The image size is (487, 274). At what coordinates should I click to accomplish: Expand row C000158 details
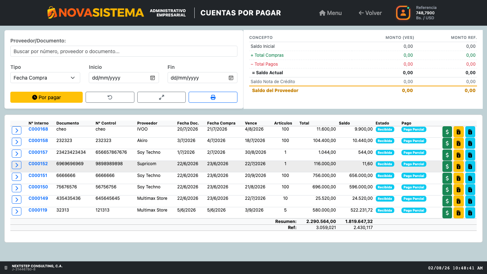coord(16,142)
